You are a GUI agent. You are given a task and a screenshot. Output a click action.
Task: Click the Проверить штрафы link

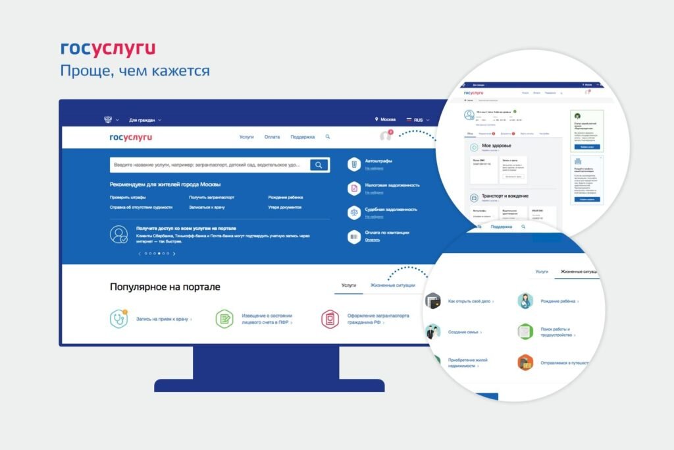coord(128,196)
